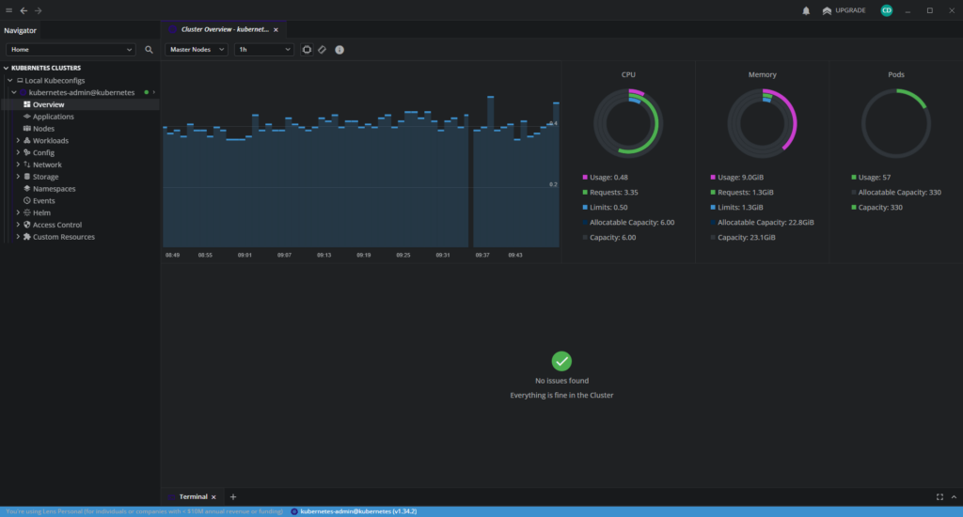Open the CD user avatar

[886, 10]
